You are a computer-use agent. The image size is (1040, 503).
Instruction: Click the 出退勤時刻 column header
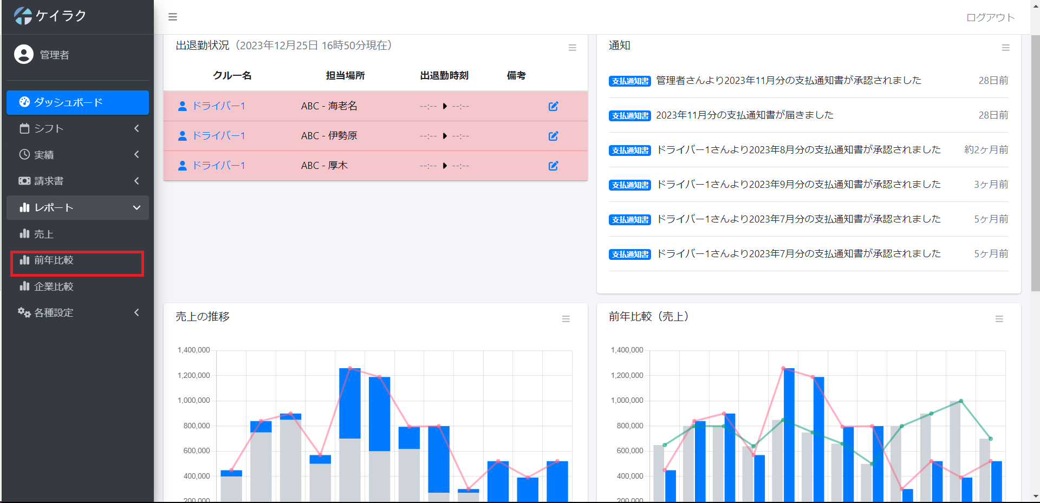(x=444, y=75)
